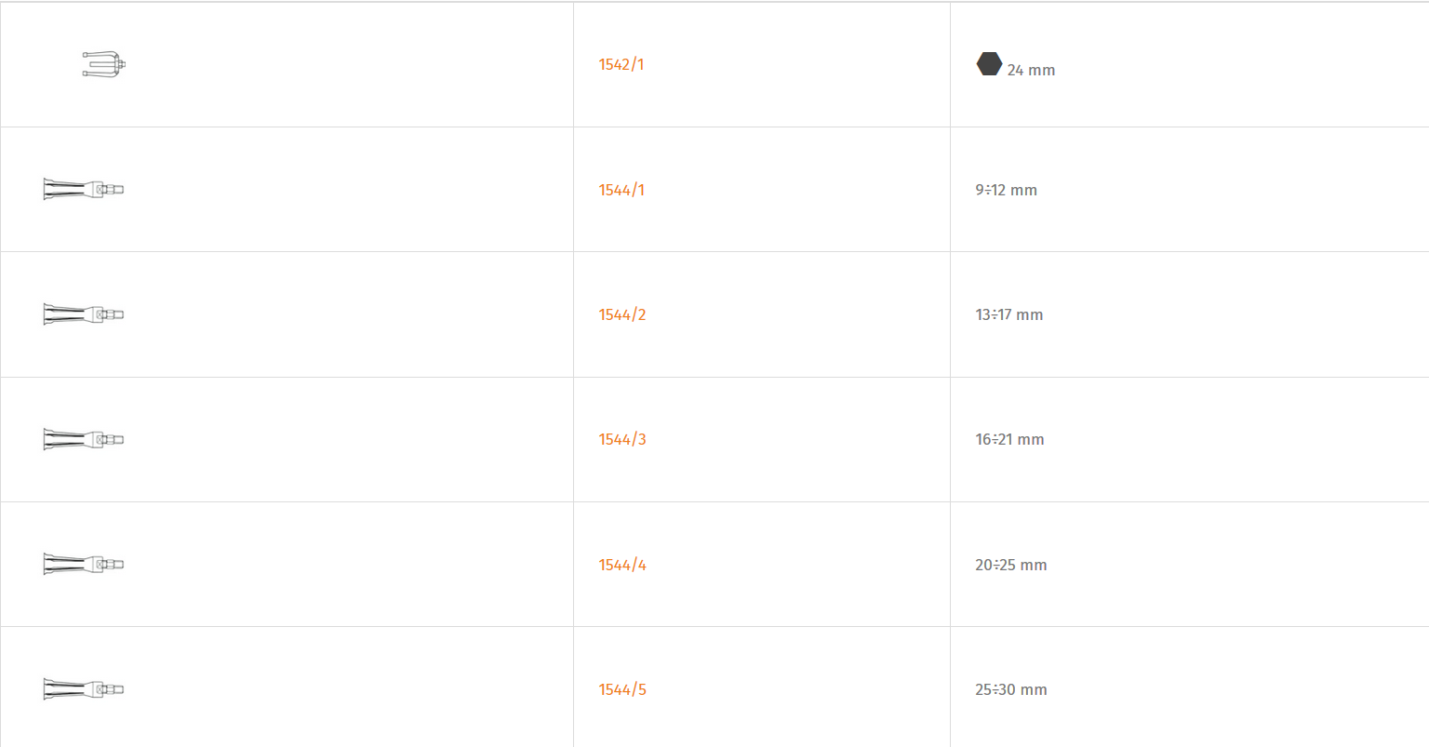
Task: Select the 13÷17 mm range cell
Action: coord(1008,314)
